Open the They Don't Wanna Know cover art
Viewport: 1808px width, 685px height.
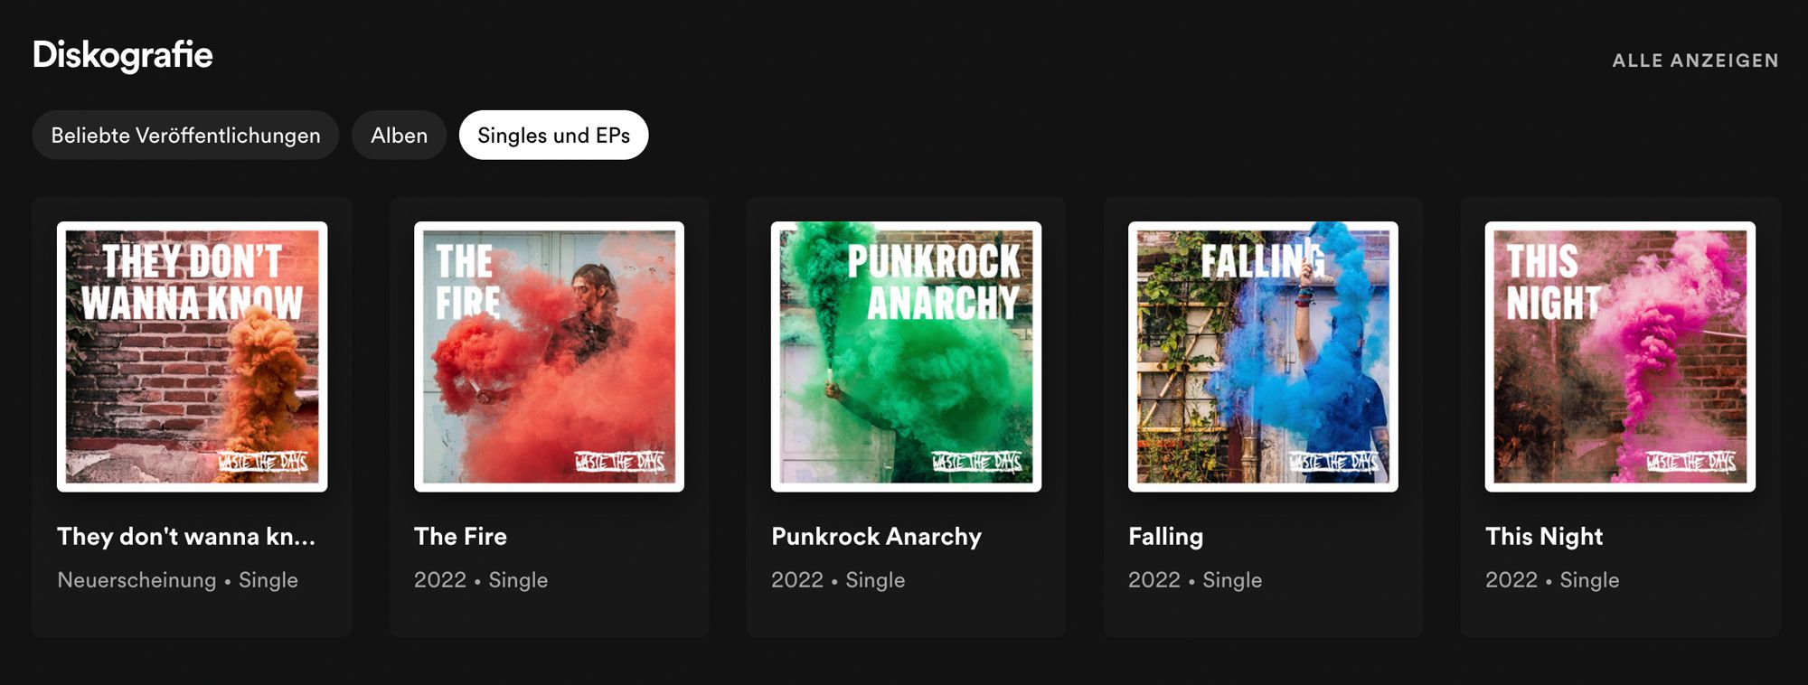192,357
